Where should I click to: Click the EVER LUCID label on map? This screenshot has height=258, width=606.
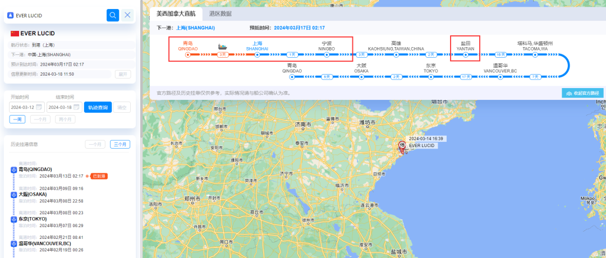pyautogui.click(x=421, y=146)
